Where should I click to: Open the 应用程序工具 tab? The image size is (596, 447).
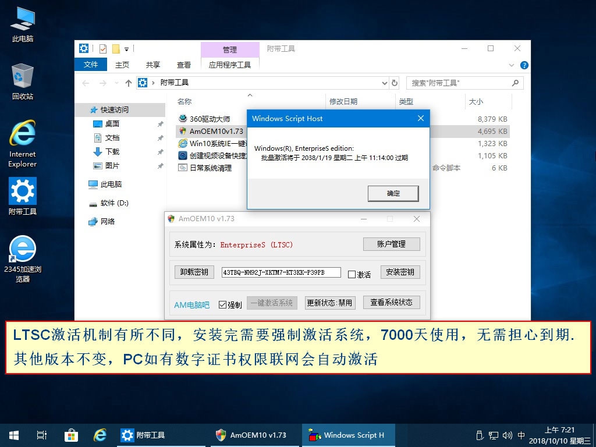coord(229,65)
